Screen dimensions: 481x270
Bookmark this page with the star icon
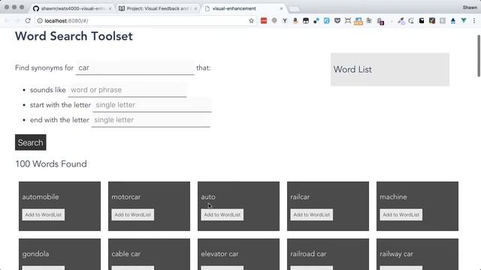(251, 21)
